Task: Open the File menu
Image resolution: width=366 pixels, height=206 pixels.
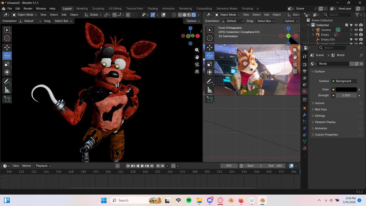Action: point(9,9)
